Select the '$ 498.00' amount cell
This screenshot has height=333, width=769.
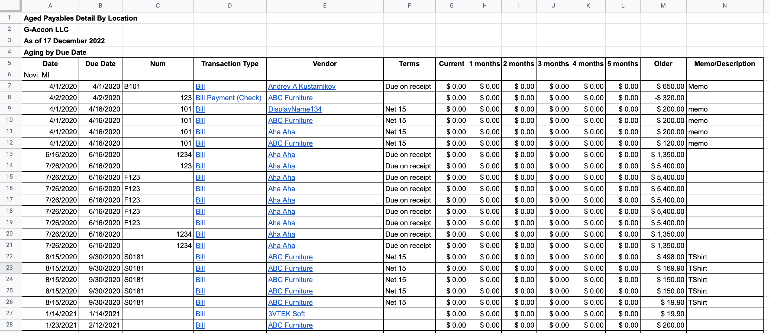663,257
